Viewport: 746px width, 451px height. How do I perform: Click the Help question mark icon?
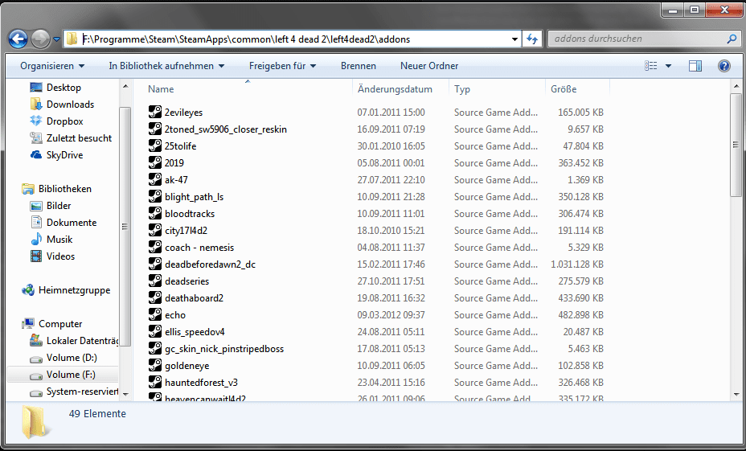pyautogui.click(x=723, y=66)
